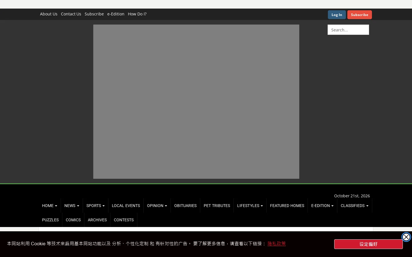Image resolution: width=412 pixels, height=257 pixels.
Task: Open the FEATURED HOMES section
Action: (287, 206)
